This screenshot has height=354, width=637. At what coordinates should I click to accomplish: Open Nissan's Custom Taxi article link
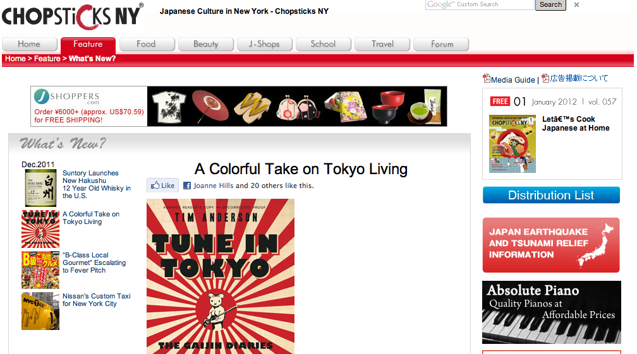click(97, 300)
